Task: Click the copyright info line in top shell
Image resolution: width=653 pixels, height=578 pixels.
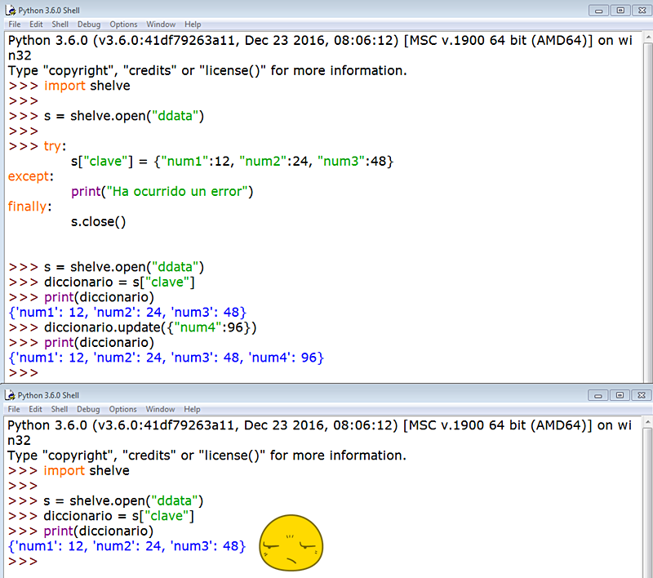Action: point(207,71)
